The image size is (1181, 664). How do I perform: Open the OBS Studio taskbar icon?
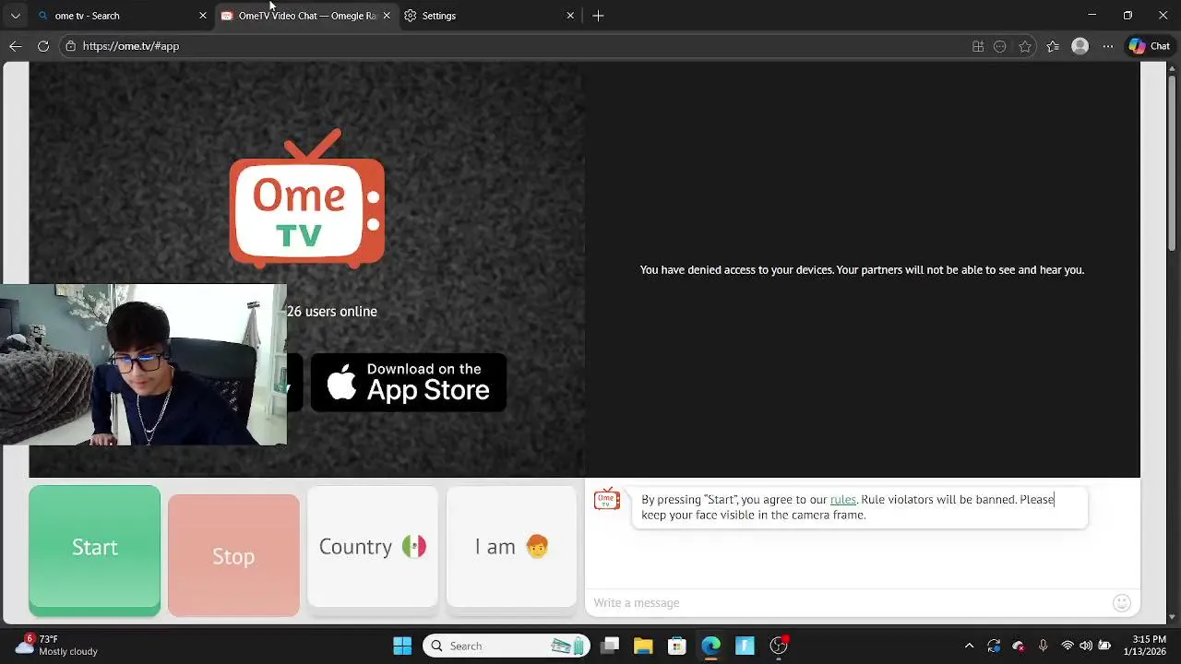coord(779,646)
